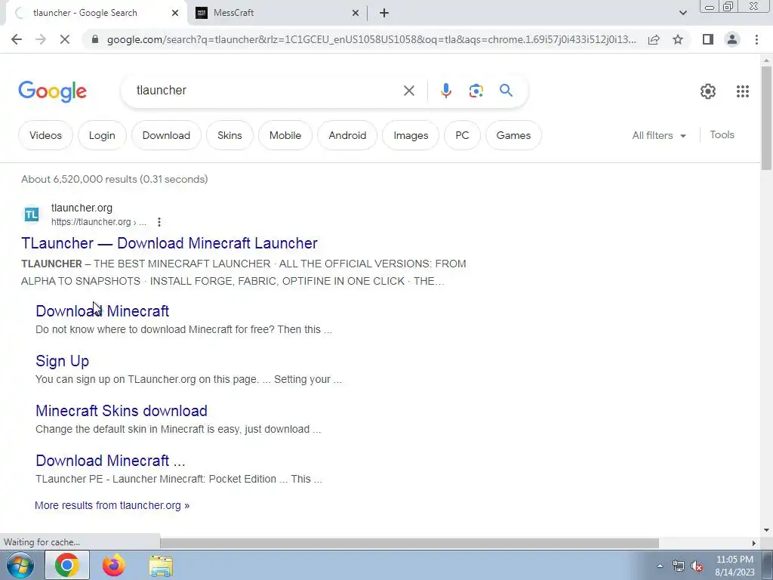The height and width of the screenshot is (580, 773).
Task: Click the share page icon in address bar
Action: (x=654, y=39)
